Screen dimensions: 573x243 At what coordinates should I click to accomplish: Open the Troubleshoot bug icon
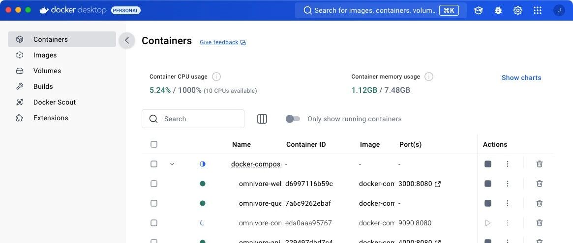498,11
